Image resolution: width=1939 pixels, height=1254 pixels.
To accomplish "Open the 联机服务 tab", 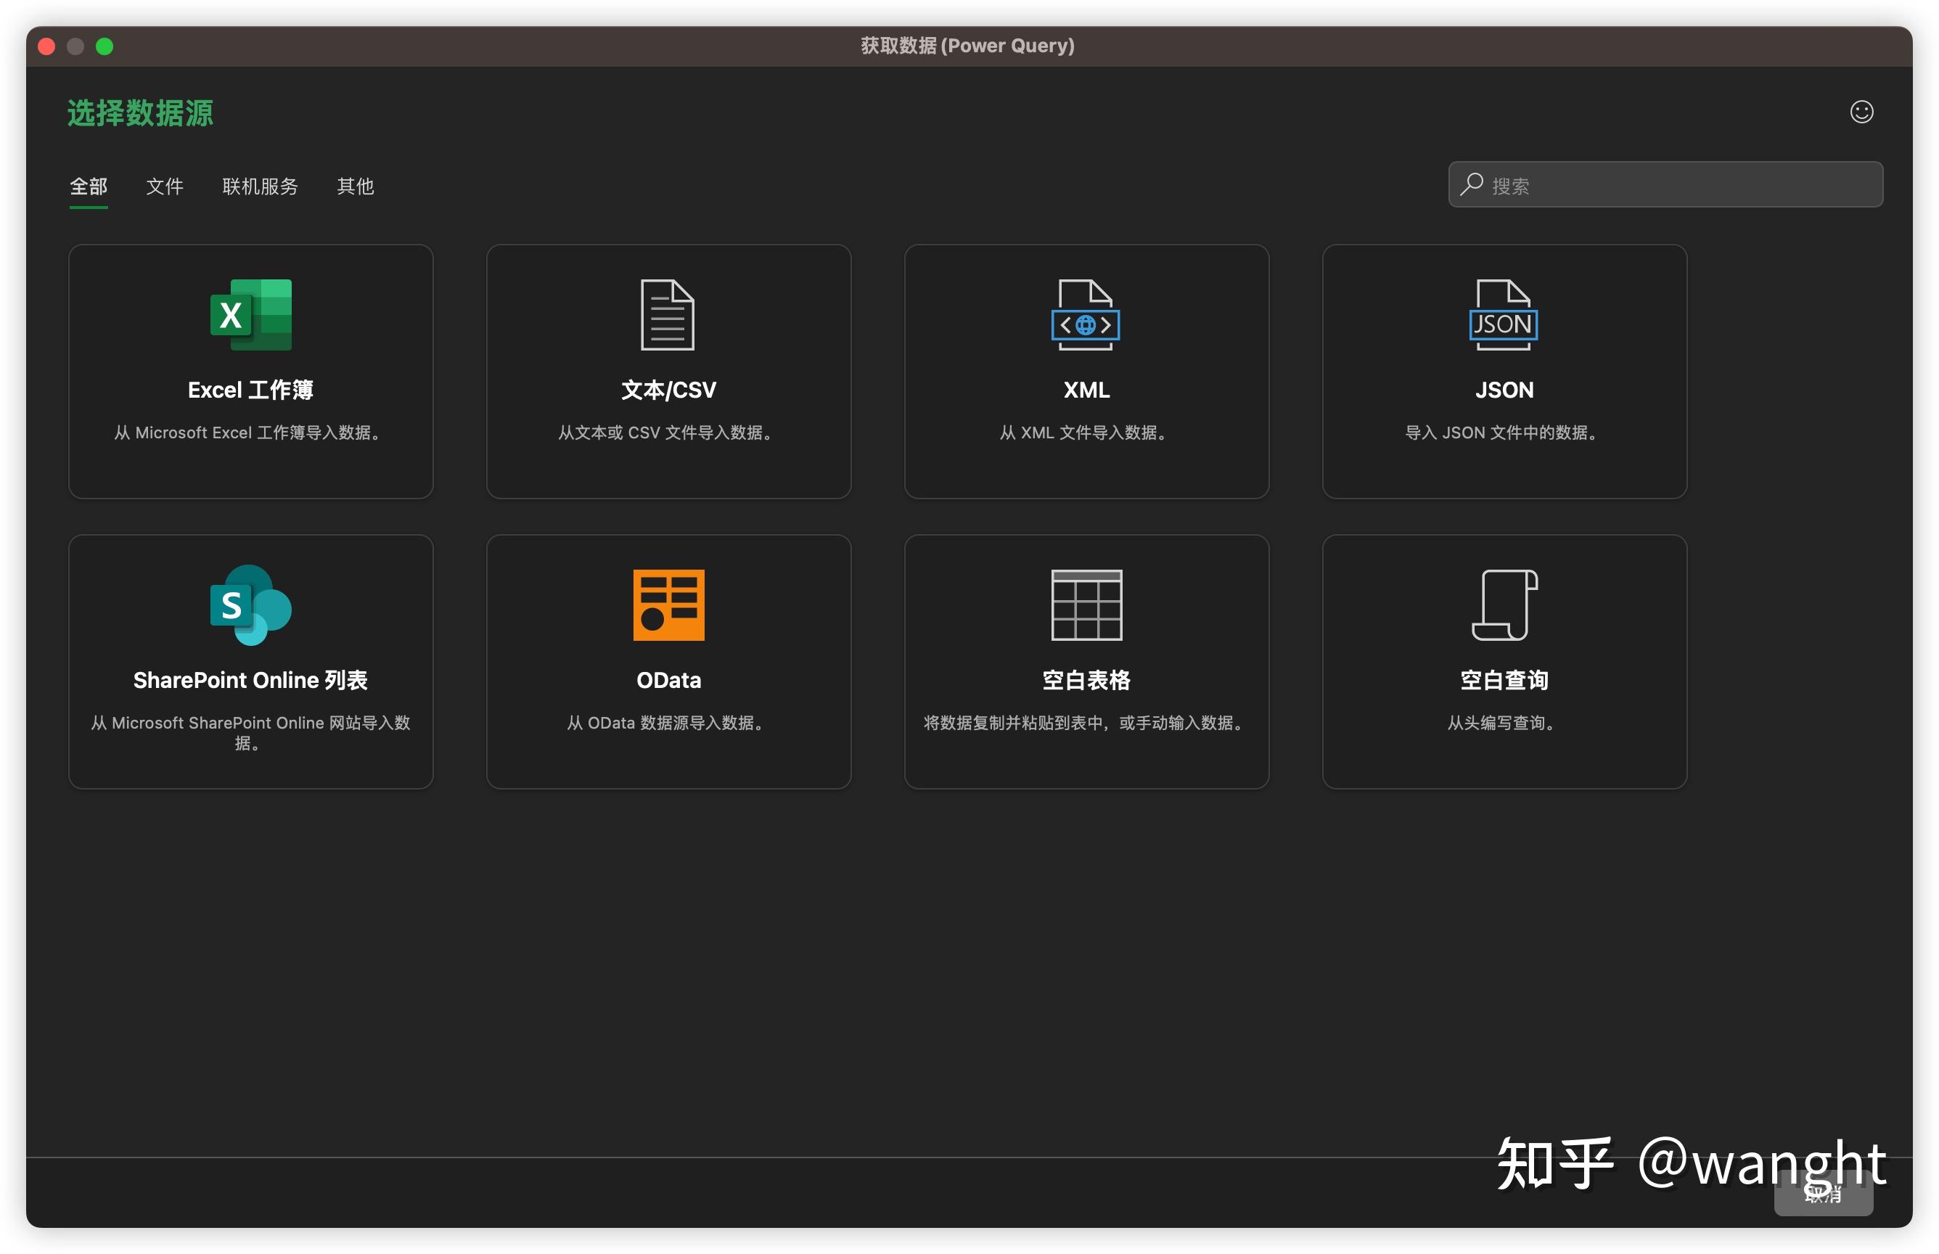I will (260, 187).
